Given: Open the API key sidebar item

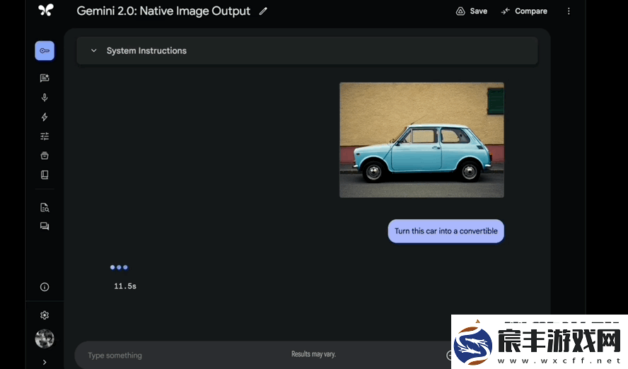Looking at the screenshot, I should (45, 51).
